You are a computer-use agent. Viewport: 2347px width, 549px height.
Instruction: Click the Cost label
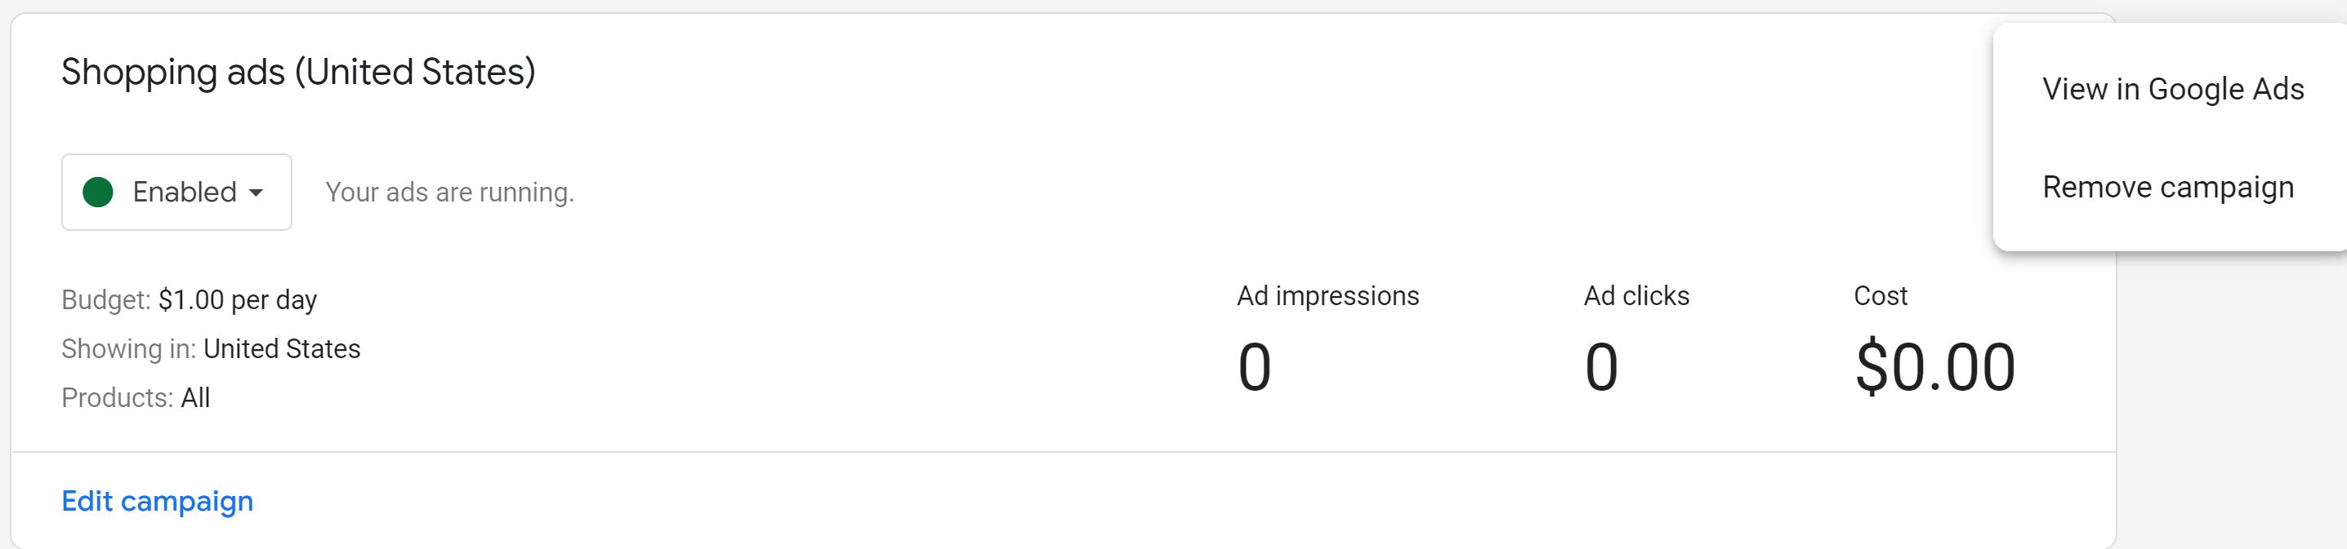1880,296
